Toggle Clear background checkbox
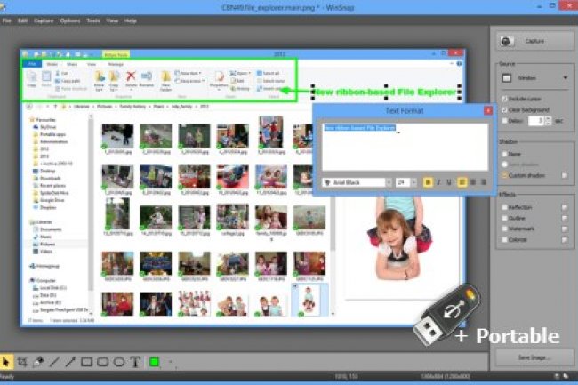 (505, 109)
